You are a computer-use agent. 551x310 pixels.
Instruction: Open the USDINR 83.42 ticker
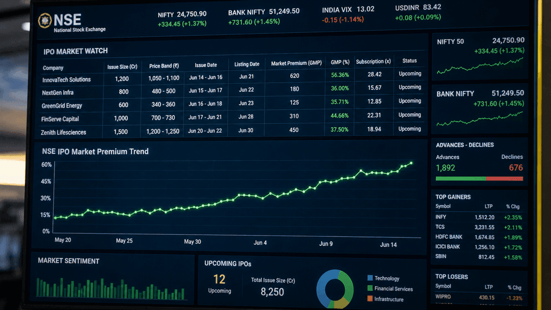click(x=418, y=12)
